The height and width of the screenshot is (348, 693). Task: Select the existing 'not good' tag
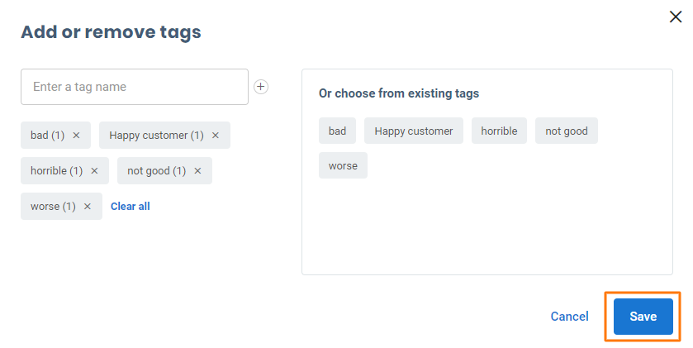[x=567, y=131]
